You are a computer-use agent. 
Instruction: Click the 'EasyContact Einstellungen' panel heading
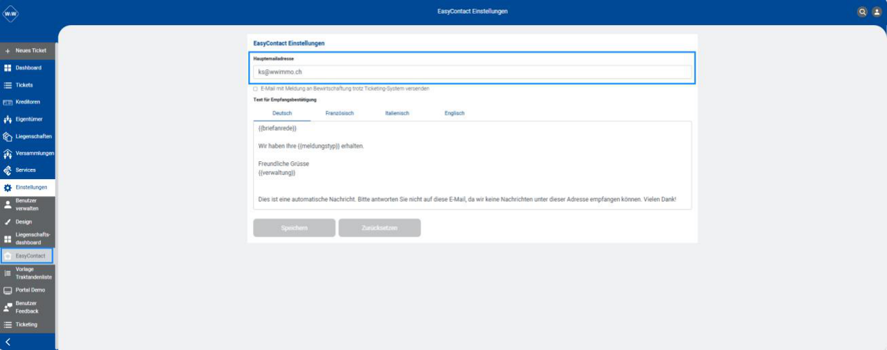coord(289,43)
